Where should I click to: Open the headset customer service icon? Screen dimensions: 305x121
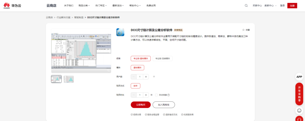coord(299,119)
